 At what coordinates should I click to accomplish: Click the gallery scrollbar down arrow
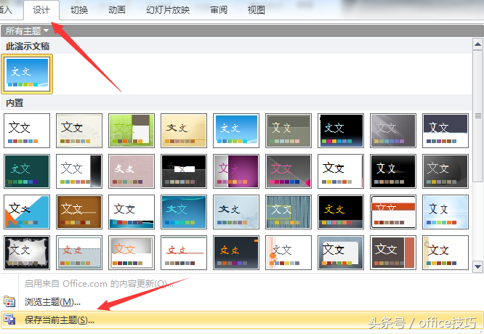click(477, 266)
